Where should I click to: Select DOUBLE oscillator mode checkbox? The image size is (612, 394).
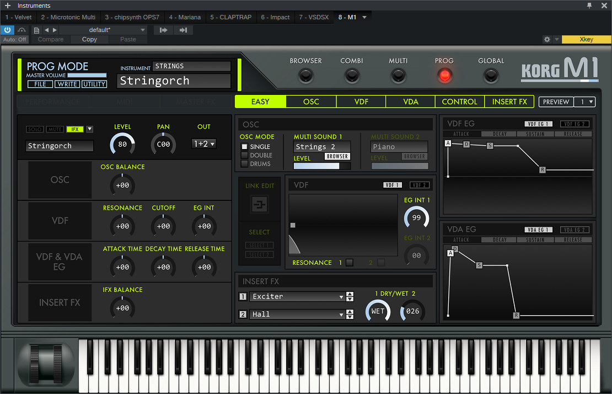pyautogui.click(x=245, y=156)
